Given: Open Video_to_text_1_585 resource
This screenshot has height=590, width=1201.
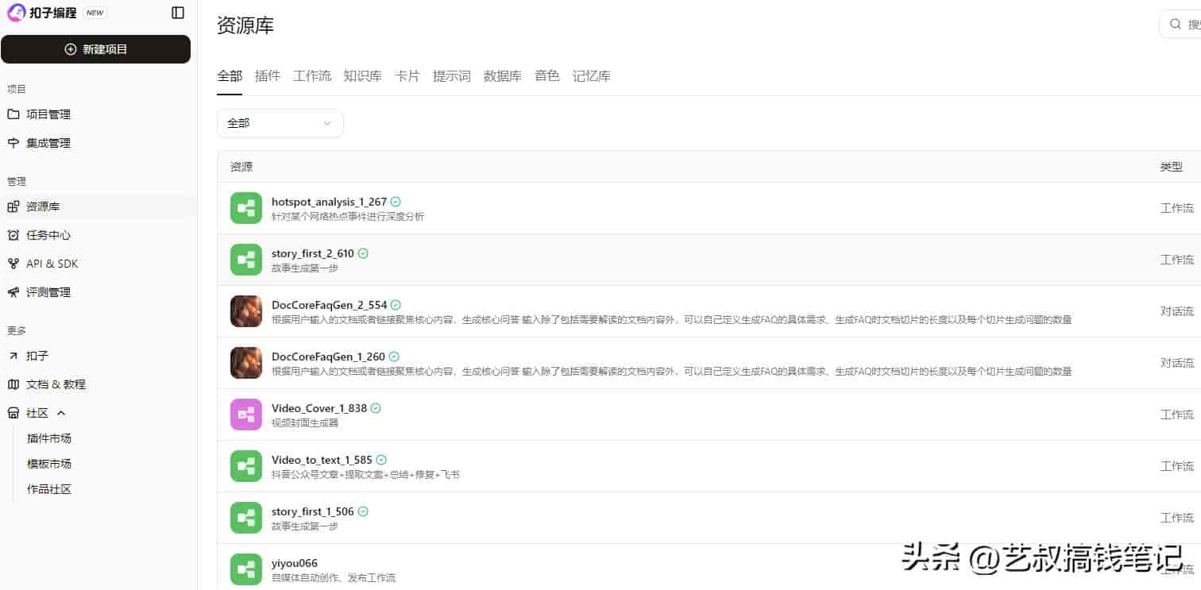Looking at the screenshot, I should 322,460.
